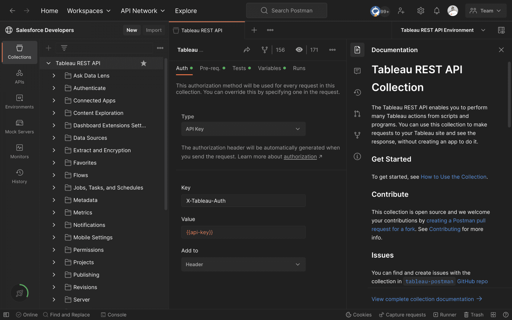Open the Collection Info pane icon
The image size is (512, 320).
[x=357, y=156]
